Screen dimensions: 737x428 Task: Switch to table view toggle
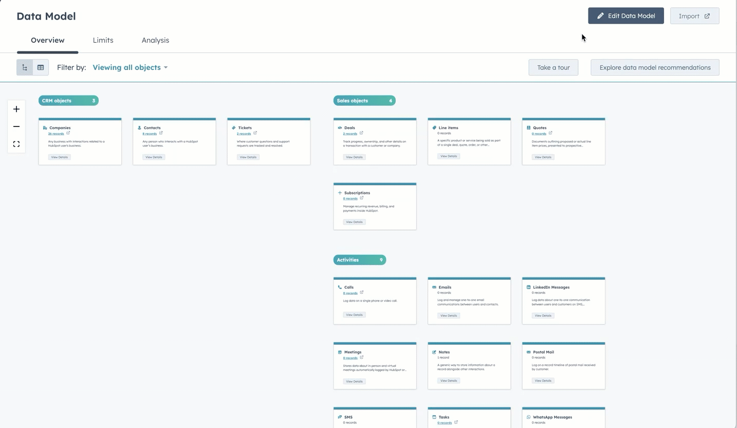pyautogui.click(x=41, y=67)
